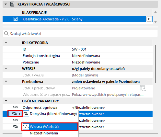
Task: Collapse the Przebudowa group
Action: click(x=6, y=81)
